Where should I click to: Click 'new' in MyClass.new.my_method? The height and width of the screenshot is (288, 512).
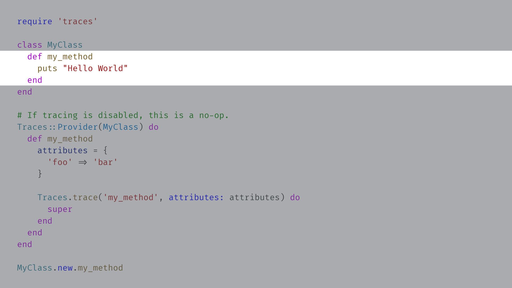pos(65,268)
